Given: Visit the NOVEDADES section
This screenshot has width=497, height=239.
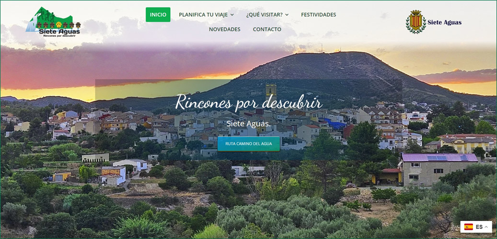Looking at the screenshot, I should coord(224,29).
